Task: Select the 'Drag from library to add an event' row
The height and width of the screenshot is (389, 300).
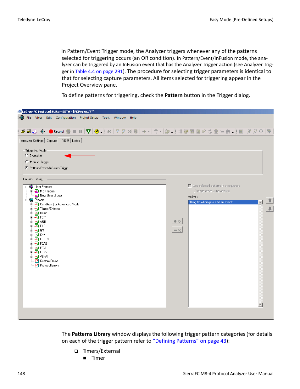Action: click(223, 202)
